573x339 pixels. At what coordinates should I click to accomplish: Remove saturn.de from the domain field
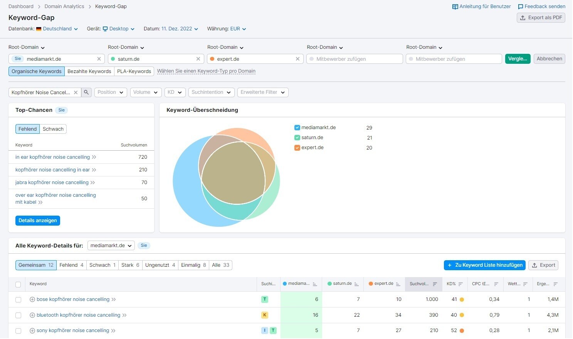[198, 59]
